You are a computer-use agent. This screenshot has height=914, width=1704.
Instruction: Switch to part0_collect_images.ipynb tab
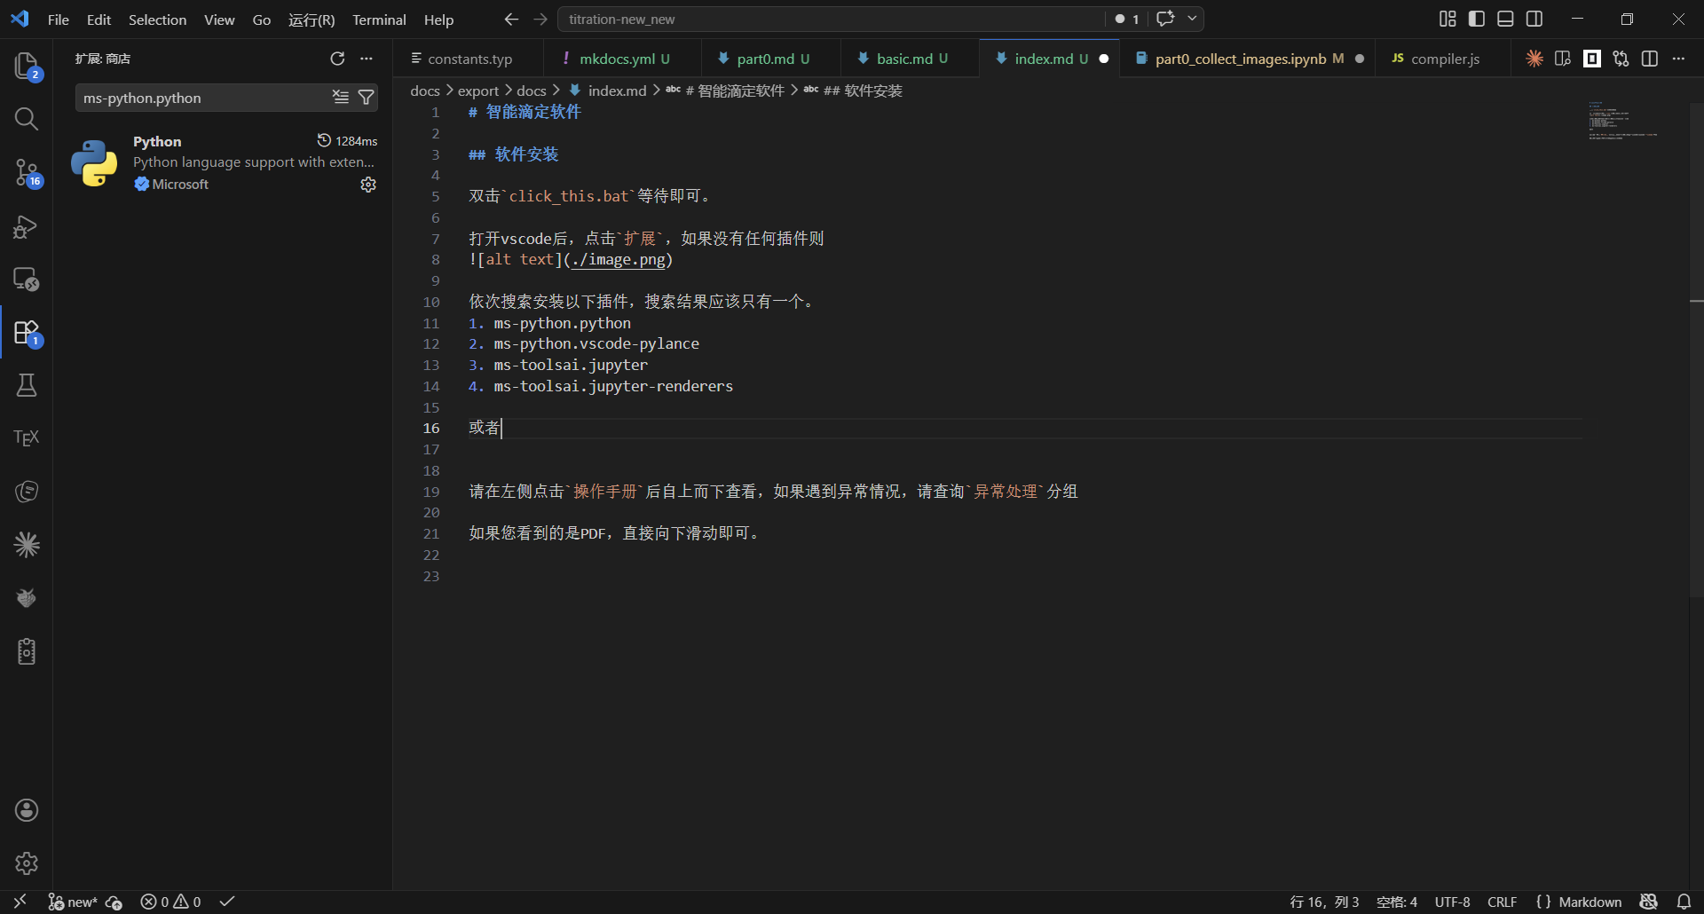click(x=1249, y=59)
